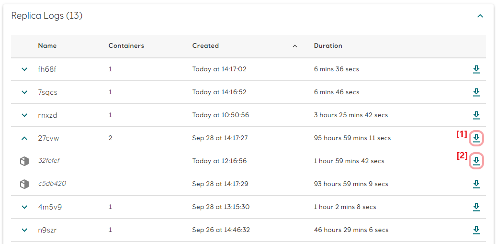Sort table by Created column
The height and width of the screenshot is (244, 497).
coord(205,46)
